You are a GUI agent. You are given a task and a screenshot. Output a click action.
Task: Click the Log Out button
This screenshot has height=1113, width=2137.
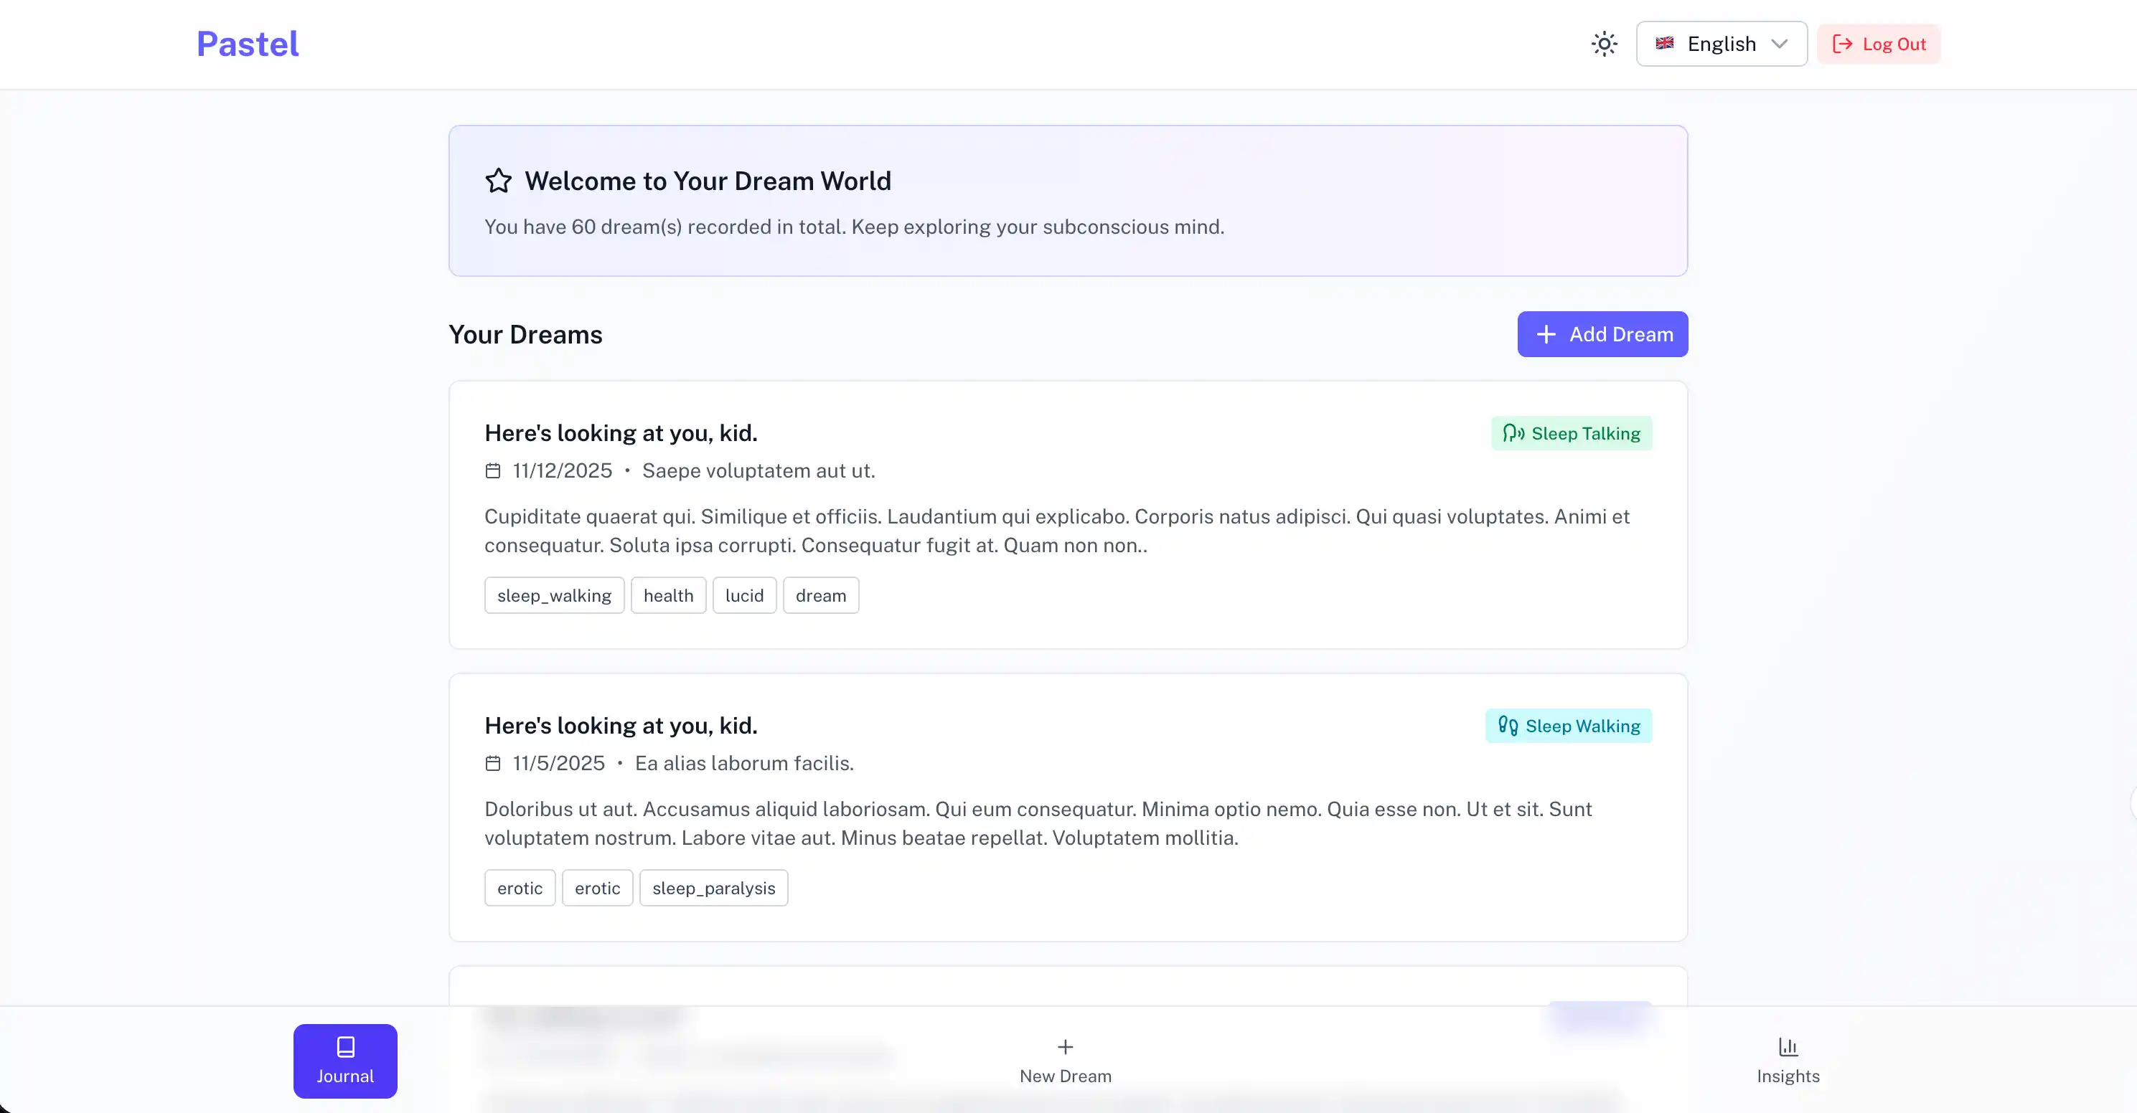click(1878, 44)
